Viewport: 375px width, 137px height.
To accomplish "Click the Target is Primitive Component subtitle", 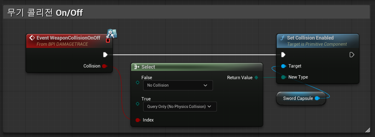I will coord(317,44).
